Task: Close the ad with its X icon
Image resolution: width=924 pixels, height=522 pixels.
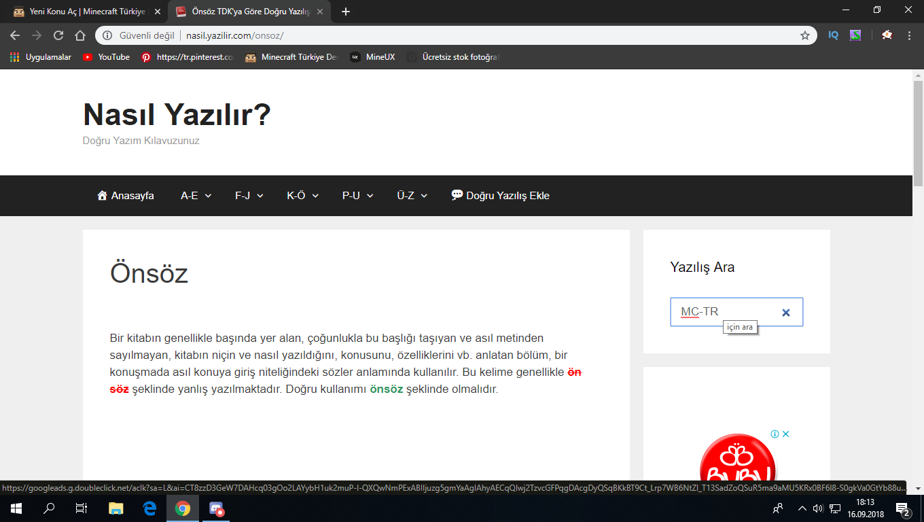Action: (786, 434)
